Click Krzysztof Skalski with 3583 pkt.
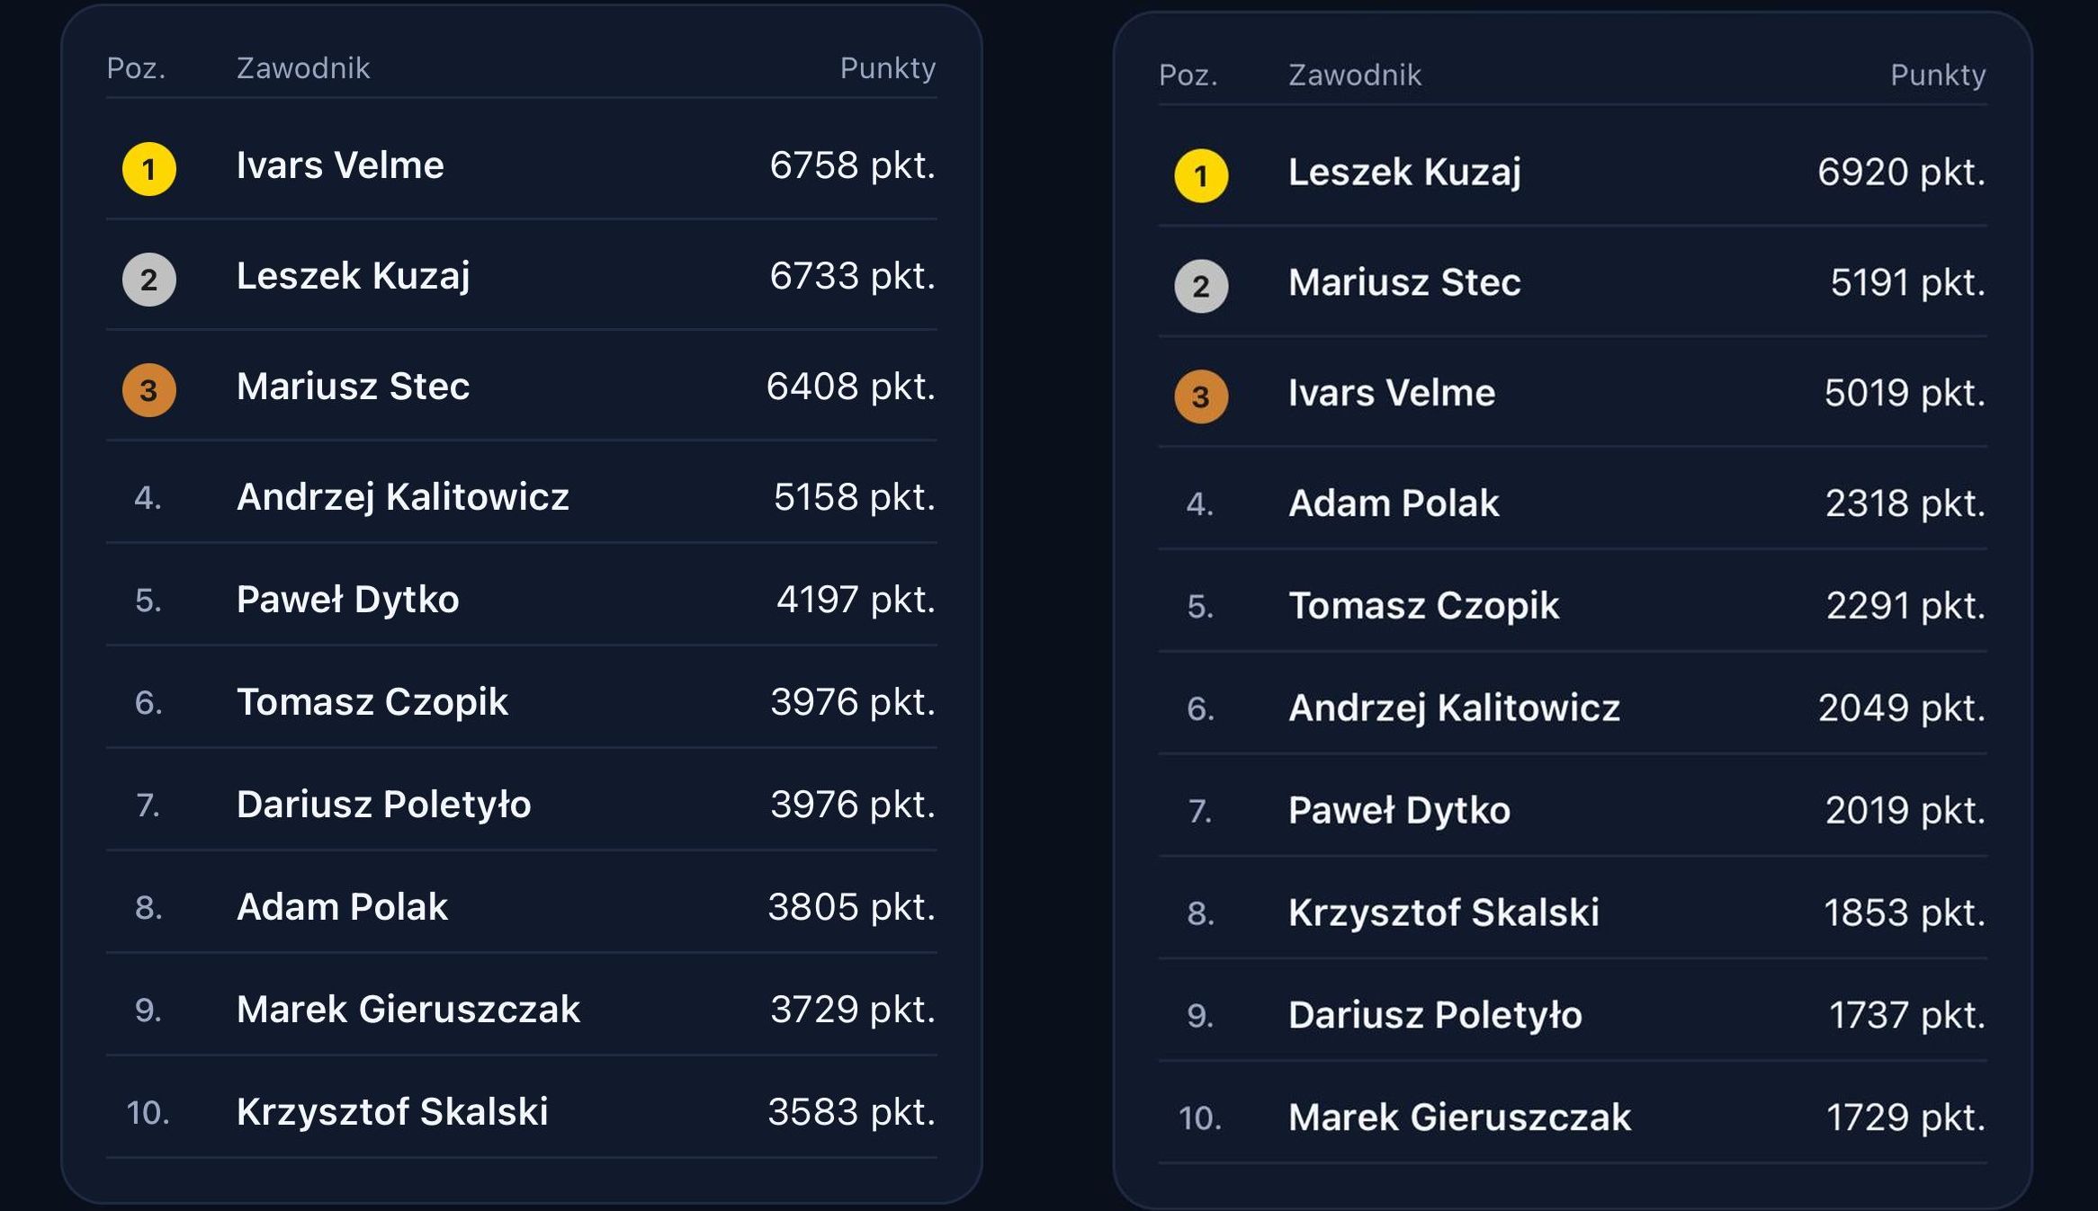 (x=392, y=1112)
